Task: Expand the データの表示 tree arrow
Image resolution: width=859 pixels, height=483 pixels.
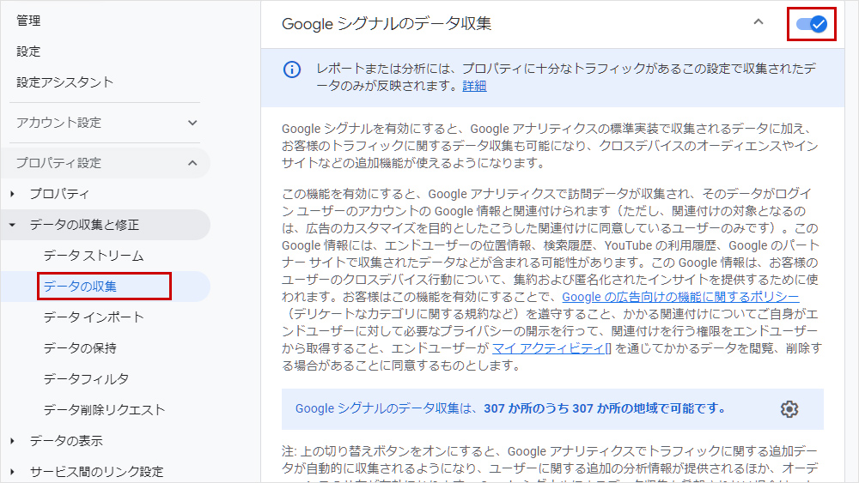Action: (x=12, y=441)
